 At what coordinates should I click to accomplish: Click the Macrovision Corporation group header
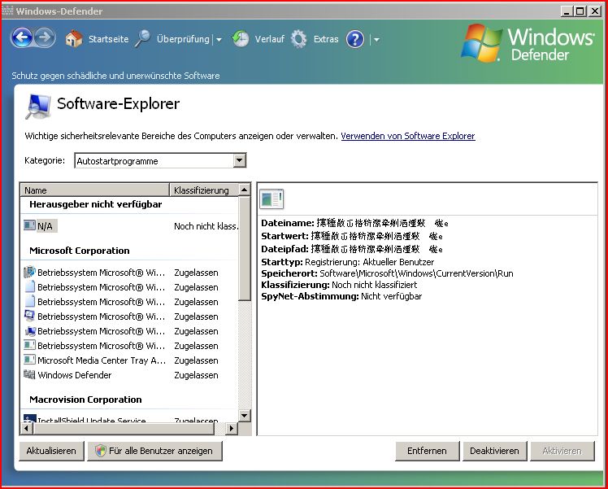click(85, 399)
